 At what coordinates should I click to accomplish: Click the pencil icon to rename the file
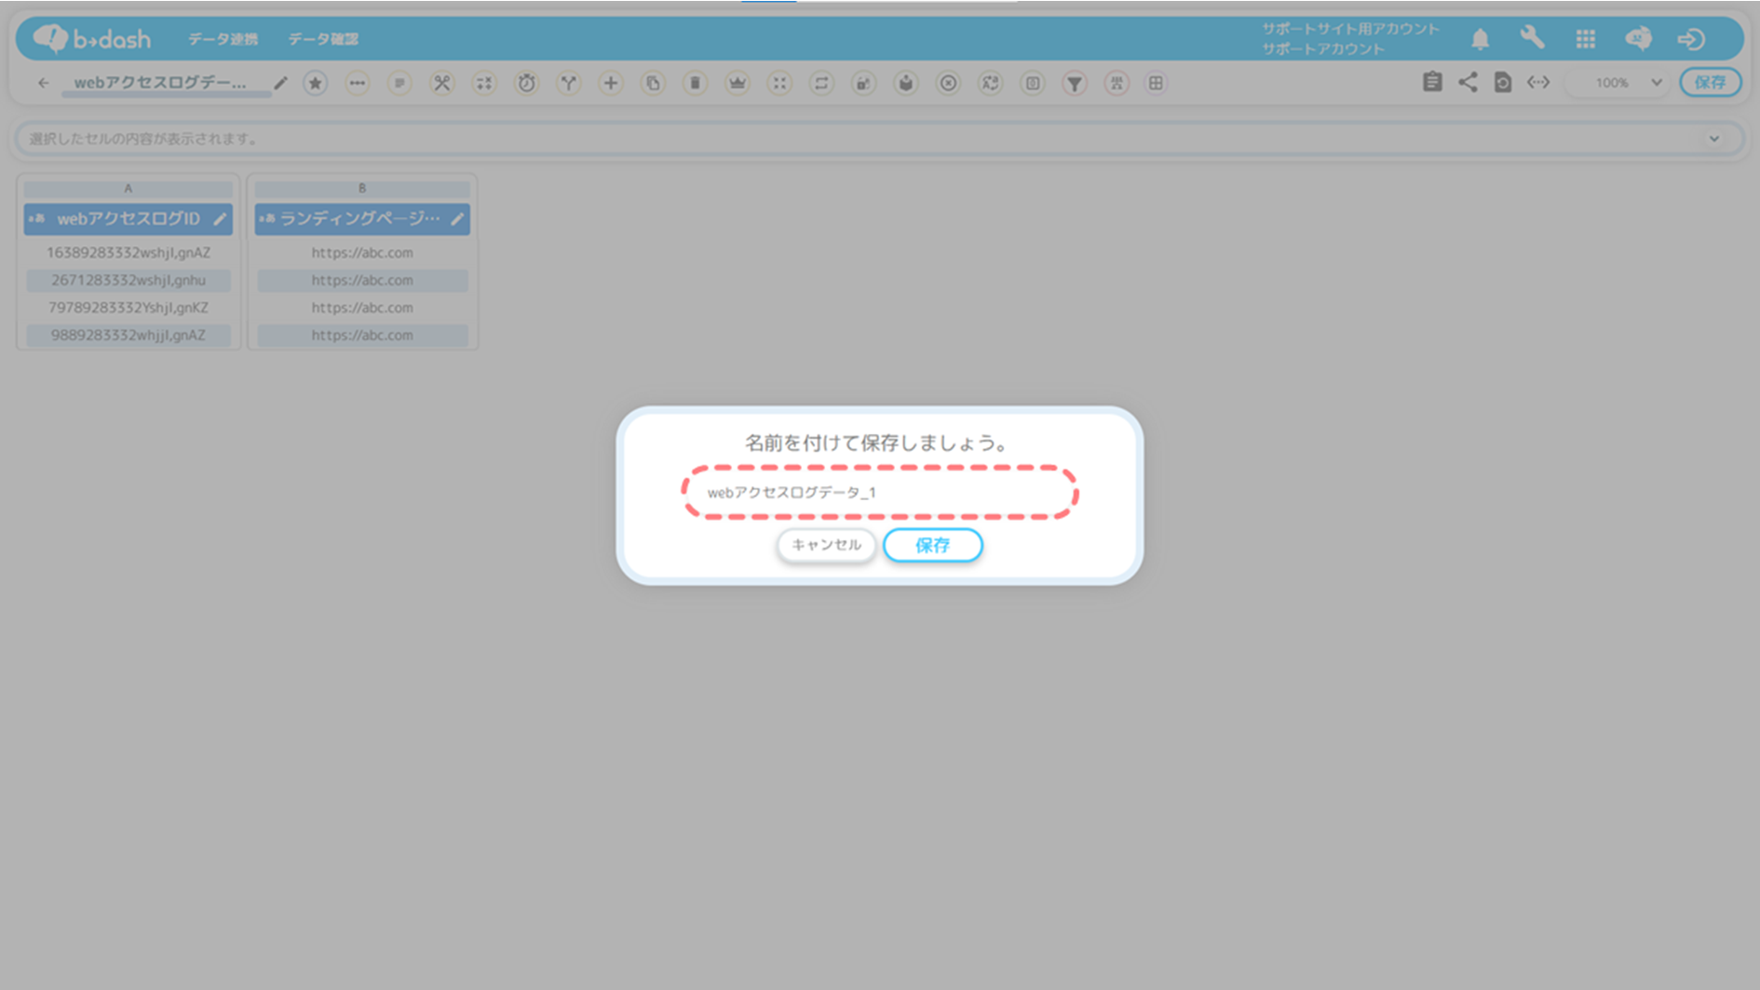tap(280, 83)
